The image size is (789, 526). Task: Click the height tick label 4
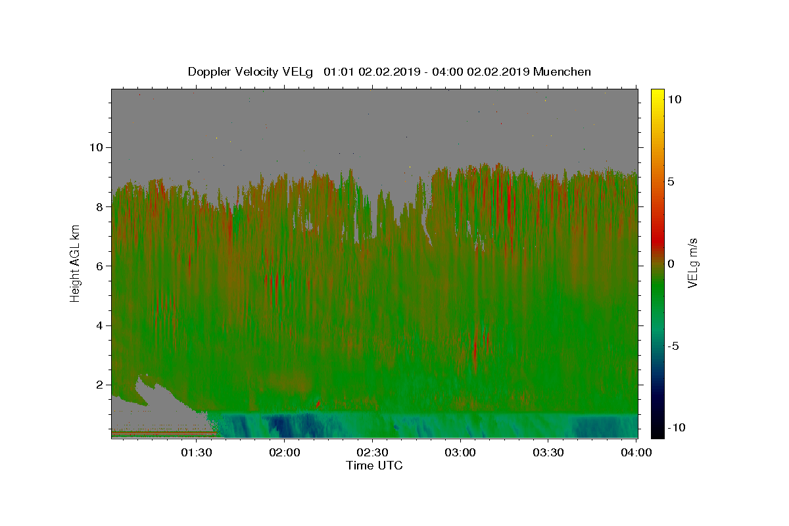pos(100,325)
